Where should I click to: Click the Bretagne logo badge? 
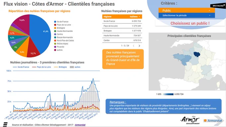pos(218,6)
